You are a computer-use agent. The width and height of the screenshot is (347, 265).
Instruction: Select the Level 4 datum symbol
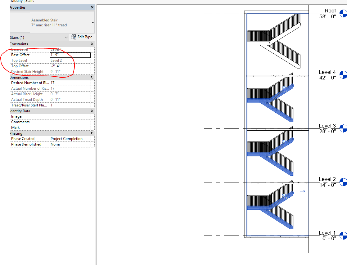click(343, 74)
